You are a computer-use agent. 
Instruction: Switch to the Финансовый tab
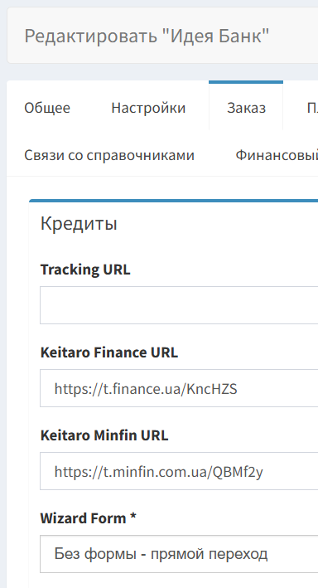(277, 155)
